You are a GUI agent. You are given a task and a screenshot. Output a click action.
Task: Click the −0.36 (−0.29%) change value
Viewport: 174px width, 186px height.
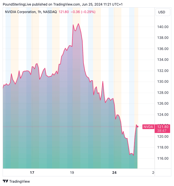tap(83, 12)
